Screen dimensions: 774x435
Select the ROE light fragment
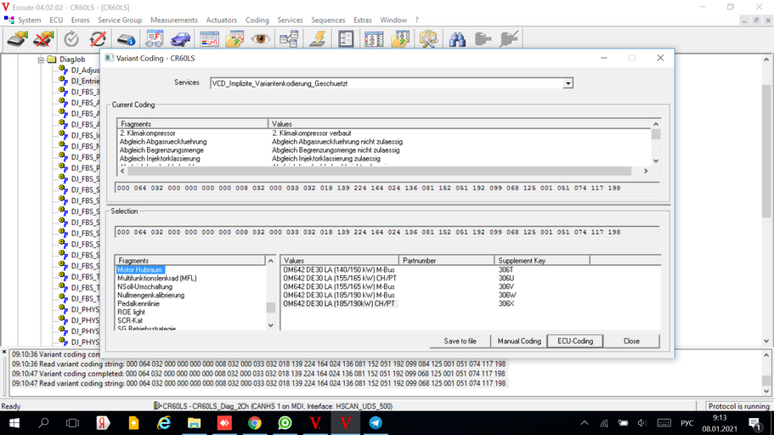click(x=132, y=312)
